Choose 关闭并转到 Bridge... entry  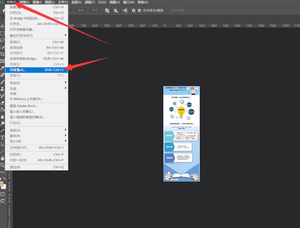point(36,59)
